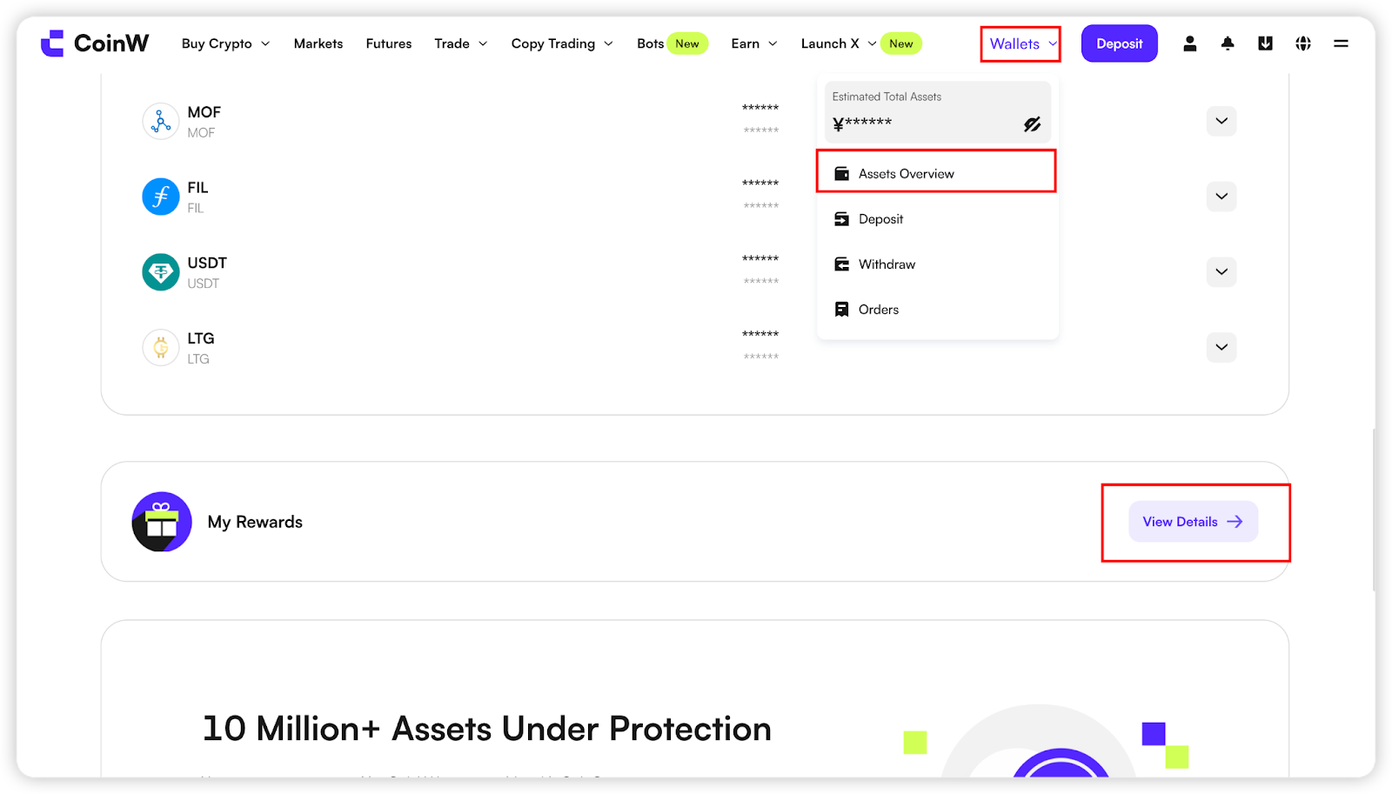This screenshot has height=794, width=1392.
Task: Select Orders in Wallets menu
Action: [936, 310]
